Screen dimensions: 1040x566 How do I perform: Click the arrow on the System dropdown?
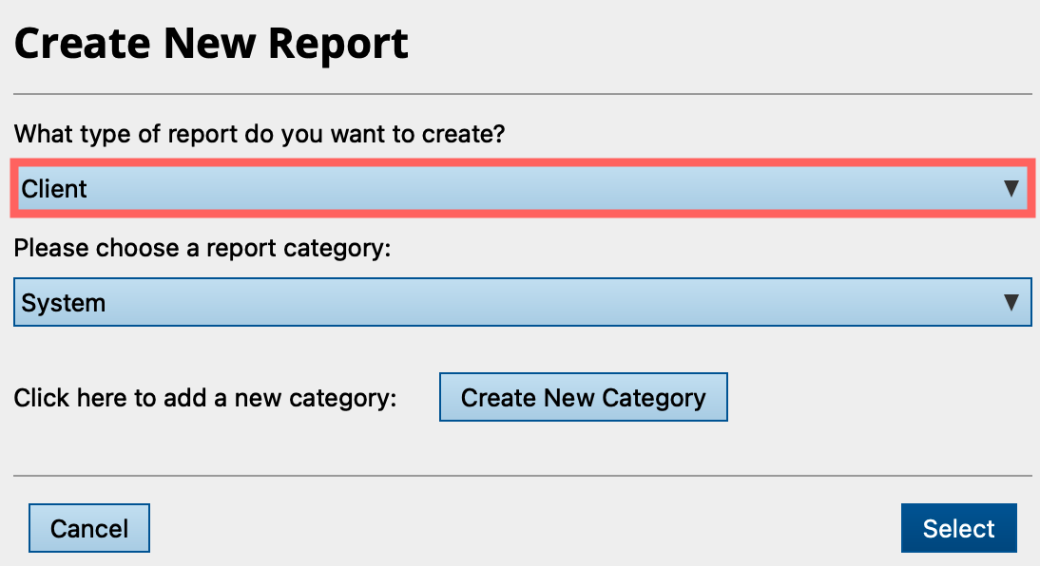click(x=1011, y=303)
